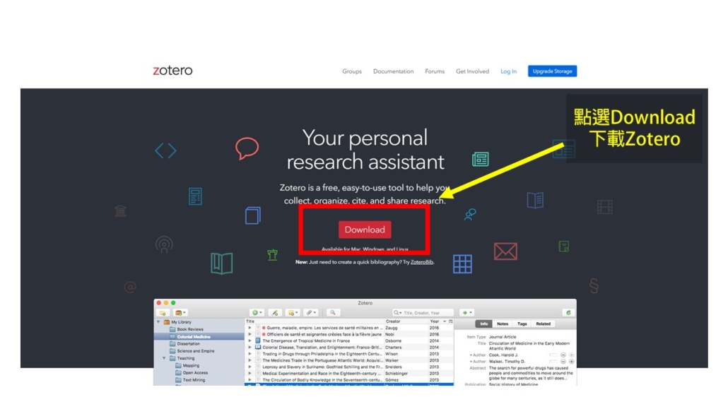Viewport: 728px width, 409px height.
Task: Click the green arrow Locate icon
Action: click(466, 313)
